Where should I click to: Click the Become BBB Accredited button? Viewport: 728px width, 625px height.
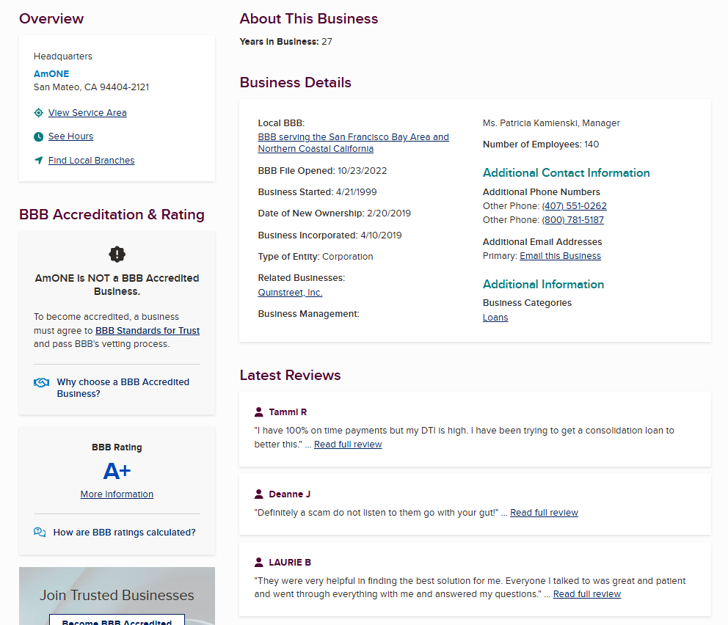click(x=117, y=620)
